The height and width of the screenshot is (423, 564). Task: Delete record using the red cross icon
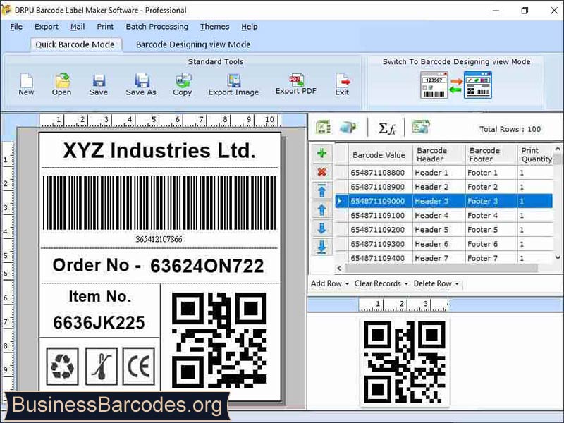click(321, 173)
